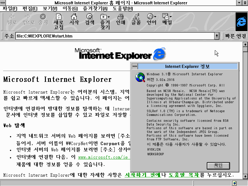Open the 시작하기 전에 link
The height and width of the screenshot is (186, 248).
tap(143, 175)
